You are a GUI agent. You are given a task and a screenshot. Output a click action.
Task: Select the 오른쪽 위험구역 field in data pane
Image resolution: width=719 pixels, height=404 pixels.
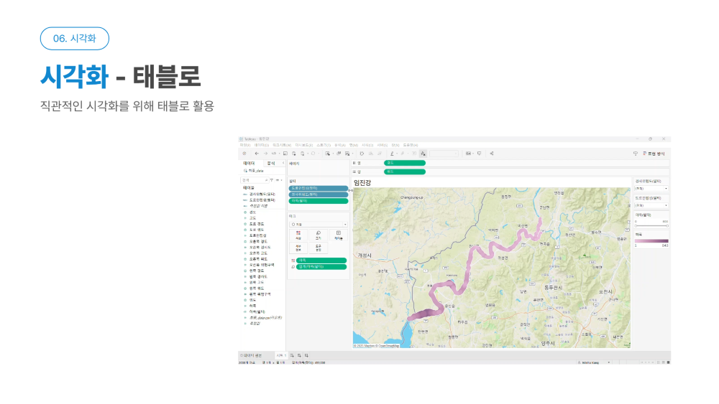point(262,265)
